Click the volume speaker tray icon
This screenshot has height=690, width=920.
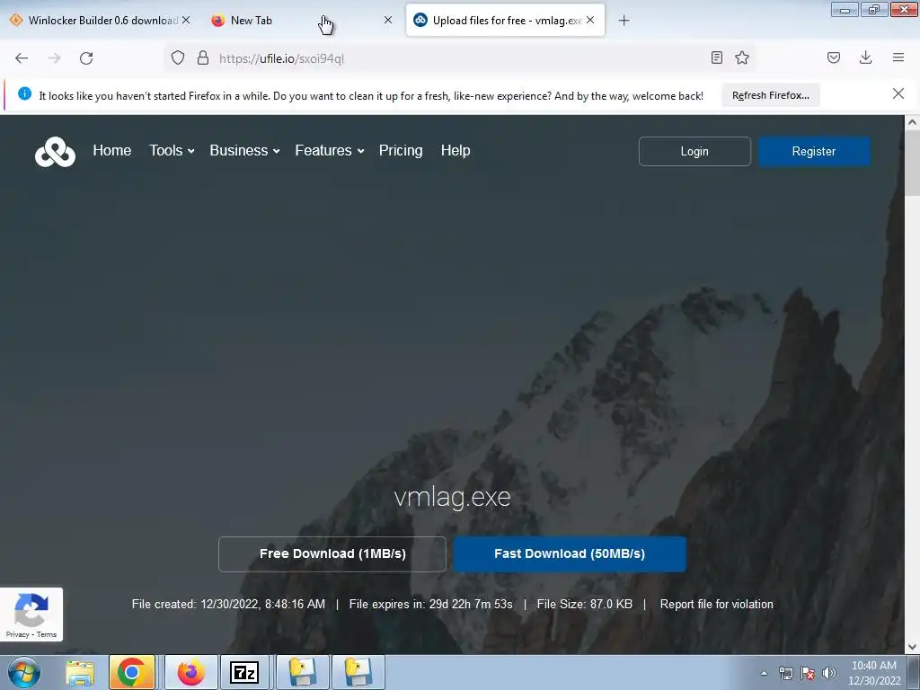click(x=829, y=674)
